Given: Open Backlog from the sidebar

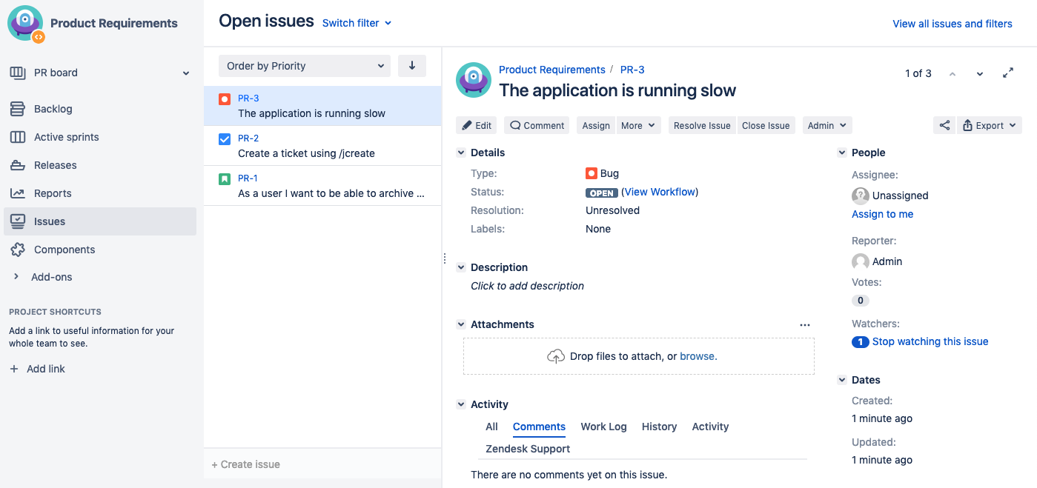Looking at the screenshot, I should point(53,109).
